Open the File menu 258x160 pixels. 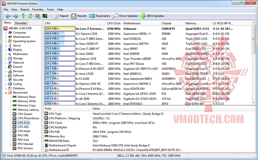pos(6,10)
